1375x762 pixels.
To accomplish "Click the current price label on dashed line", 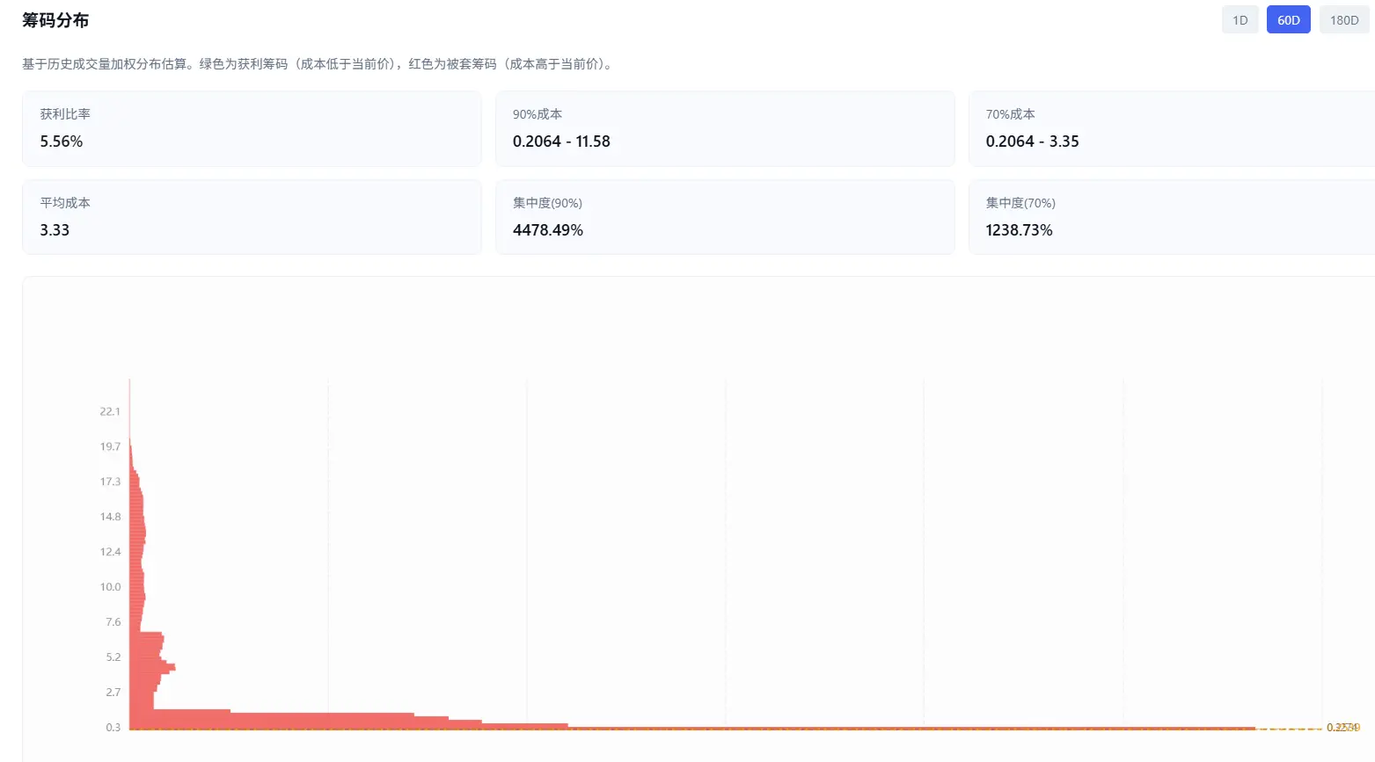I will (x=1343, y=728).
